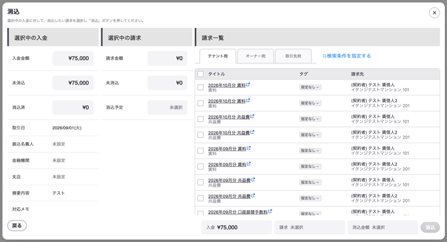Open 指定なし tag dropdown for 口座振替手数料 row

coord(310,213)
